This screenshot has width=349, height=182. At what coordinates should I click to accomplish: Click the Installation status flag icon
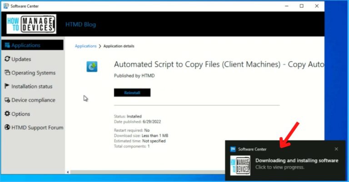point(7,86)
